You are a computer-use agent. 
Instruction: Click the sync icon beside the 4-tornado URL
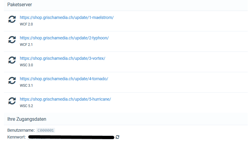pos(12,80)
